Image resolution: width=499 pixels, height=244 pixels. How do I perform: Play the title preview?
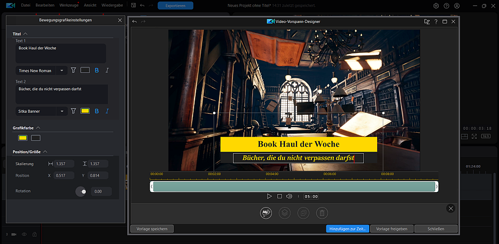[269, 196]
